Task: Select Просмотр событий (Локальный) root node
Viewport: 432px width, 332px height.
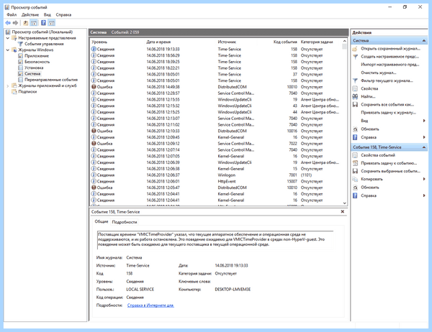Action: point(42,32)
